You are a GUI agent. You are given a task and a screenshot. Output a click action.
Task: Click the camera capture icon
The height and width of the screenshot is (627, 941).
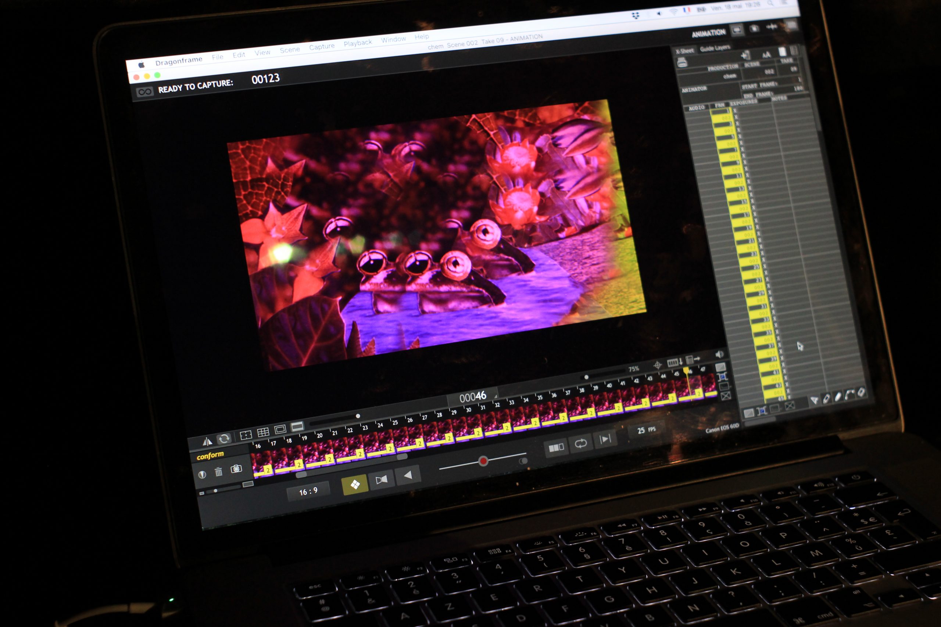[236, 469]
